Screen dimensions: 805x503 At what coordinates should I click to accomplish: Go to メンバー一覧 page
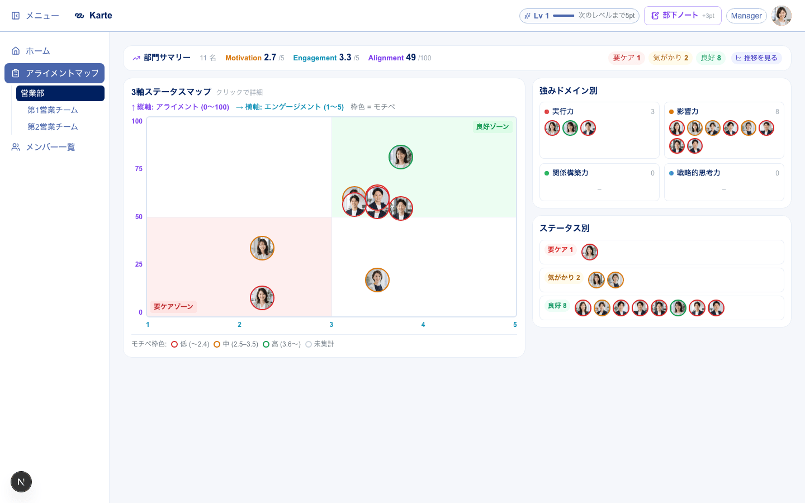point(54,147)
